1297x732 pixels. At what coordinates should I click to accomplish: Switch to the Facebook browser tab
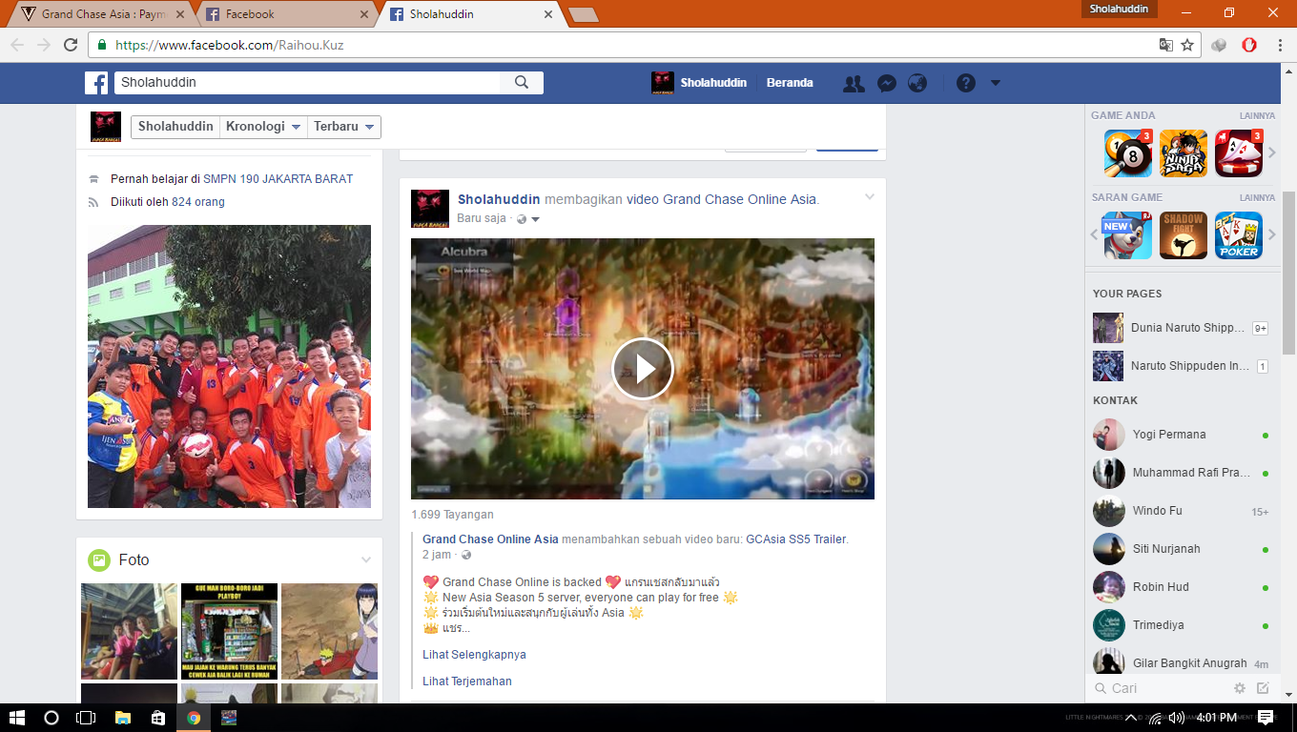click(288, 14)
